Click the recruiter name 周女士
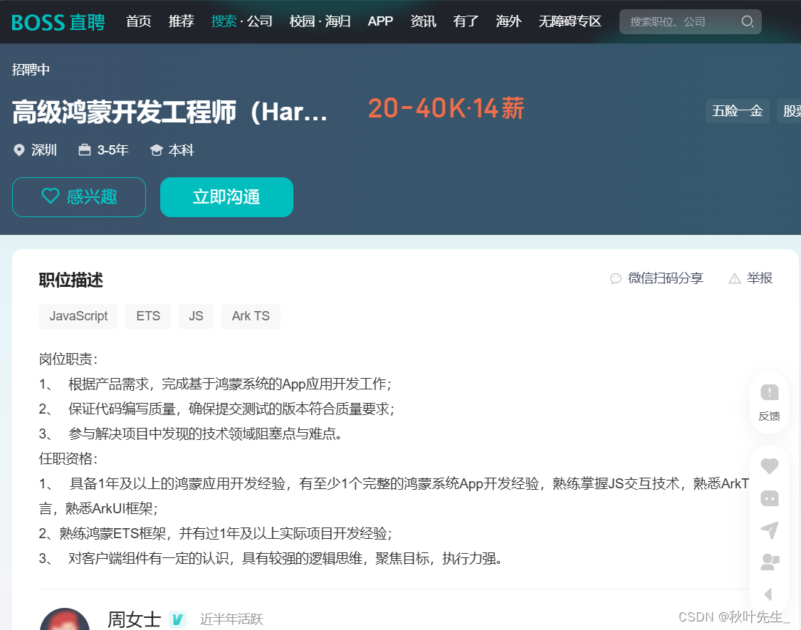The image size is (801, 630). pos(135,619)
